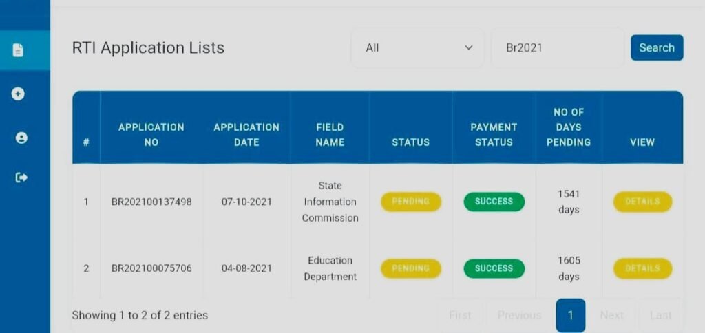Sort by No Of Days Pending header
705x333 pixels.
[568, 127]
